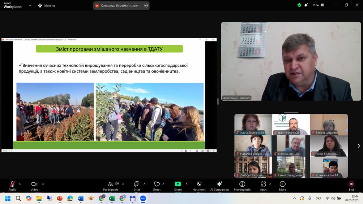The width and height of the screenshot is (363, 204).
Task: Click the red End meeting button
Action: 351,186
